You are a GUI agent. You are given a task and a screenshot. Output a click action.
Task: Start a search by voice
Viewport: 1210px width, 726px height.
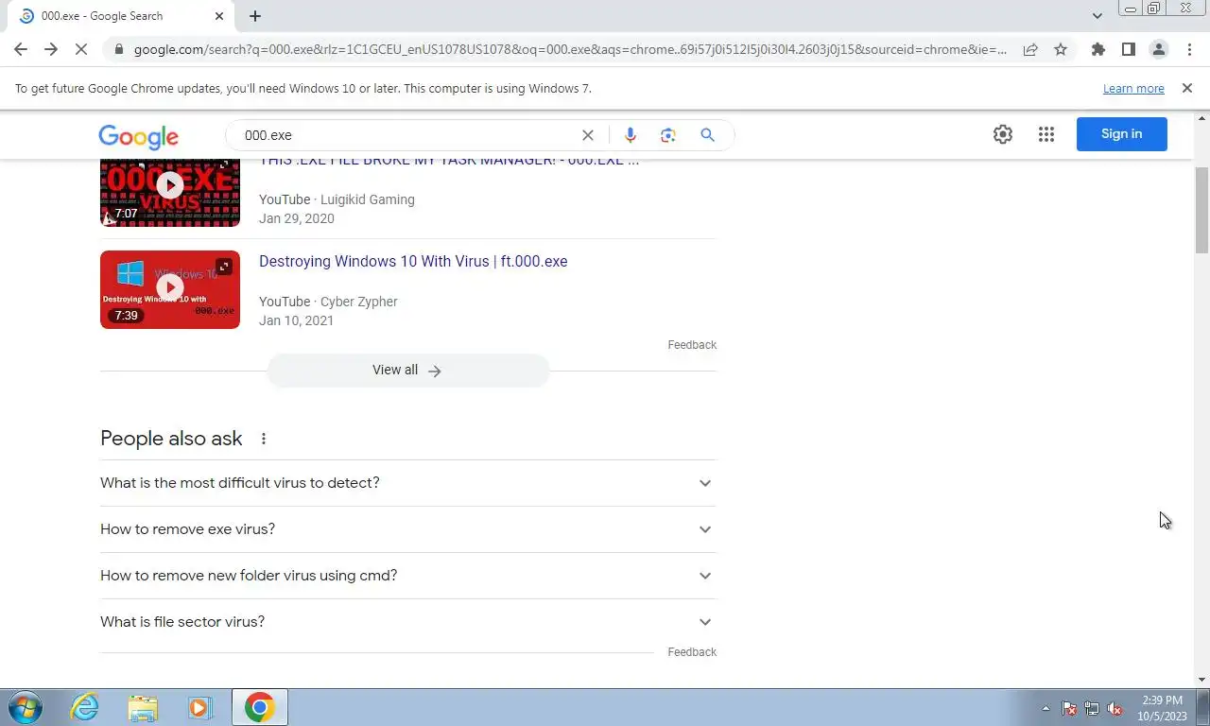(631, 135)
